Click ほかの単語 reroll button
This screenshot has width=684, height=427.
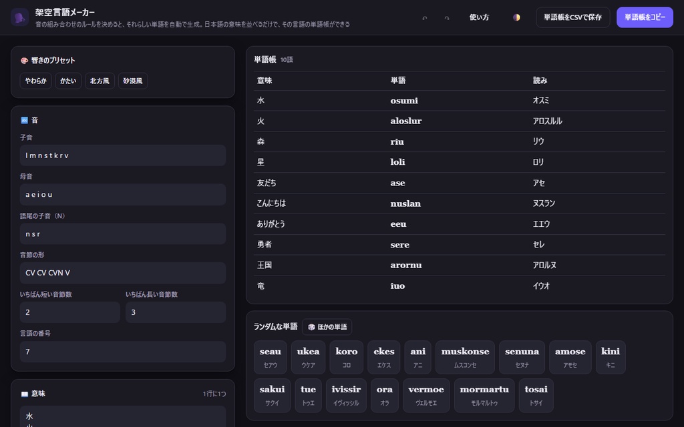coord(327,327)
